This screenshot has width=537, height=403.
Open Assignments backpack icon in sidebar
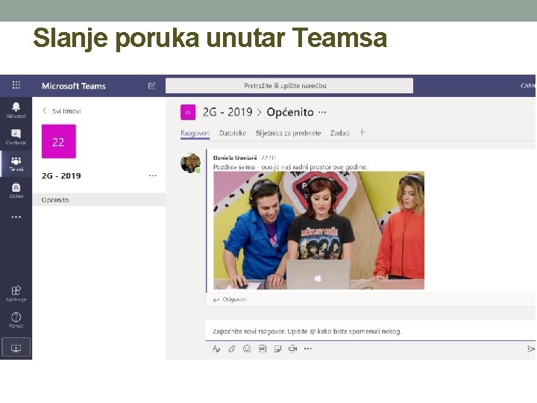point(16,190)
